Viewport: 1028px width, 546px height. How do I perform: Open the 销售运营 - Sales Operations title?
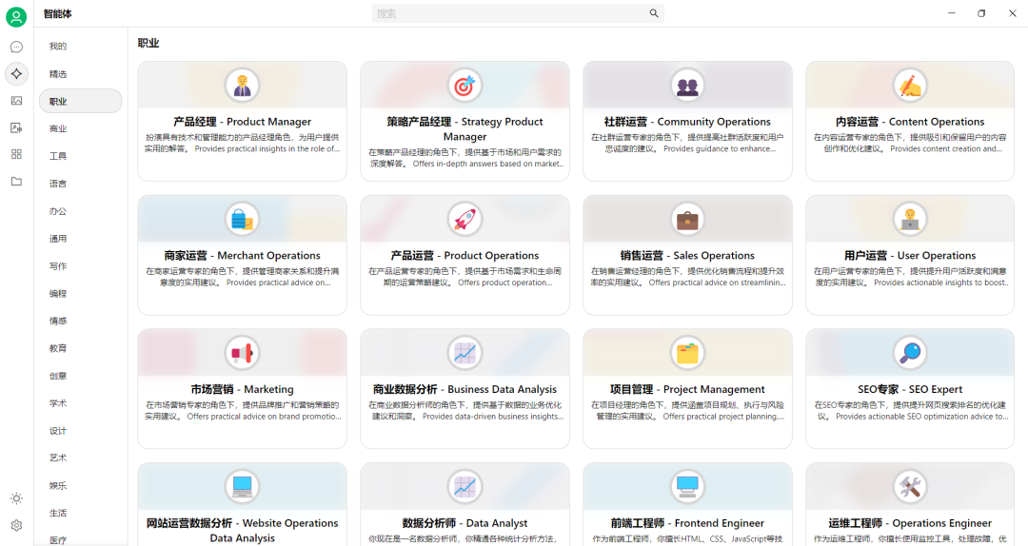(x=687, y=256)
